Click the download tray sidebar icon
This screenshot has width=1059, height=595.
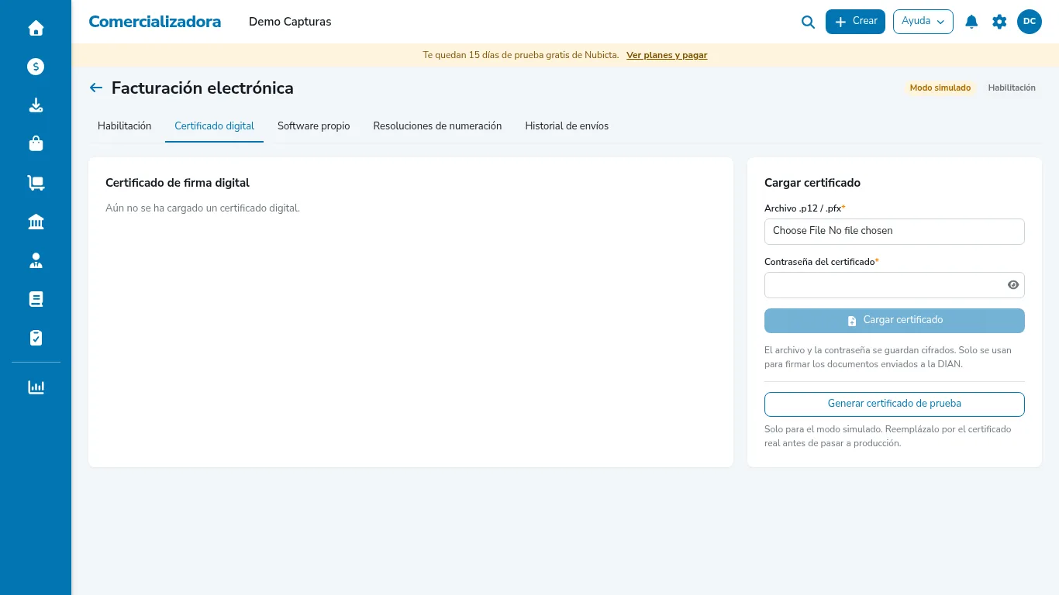(x=36, y=105)
